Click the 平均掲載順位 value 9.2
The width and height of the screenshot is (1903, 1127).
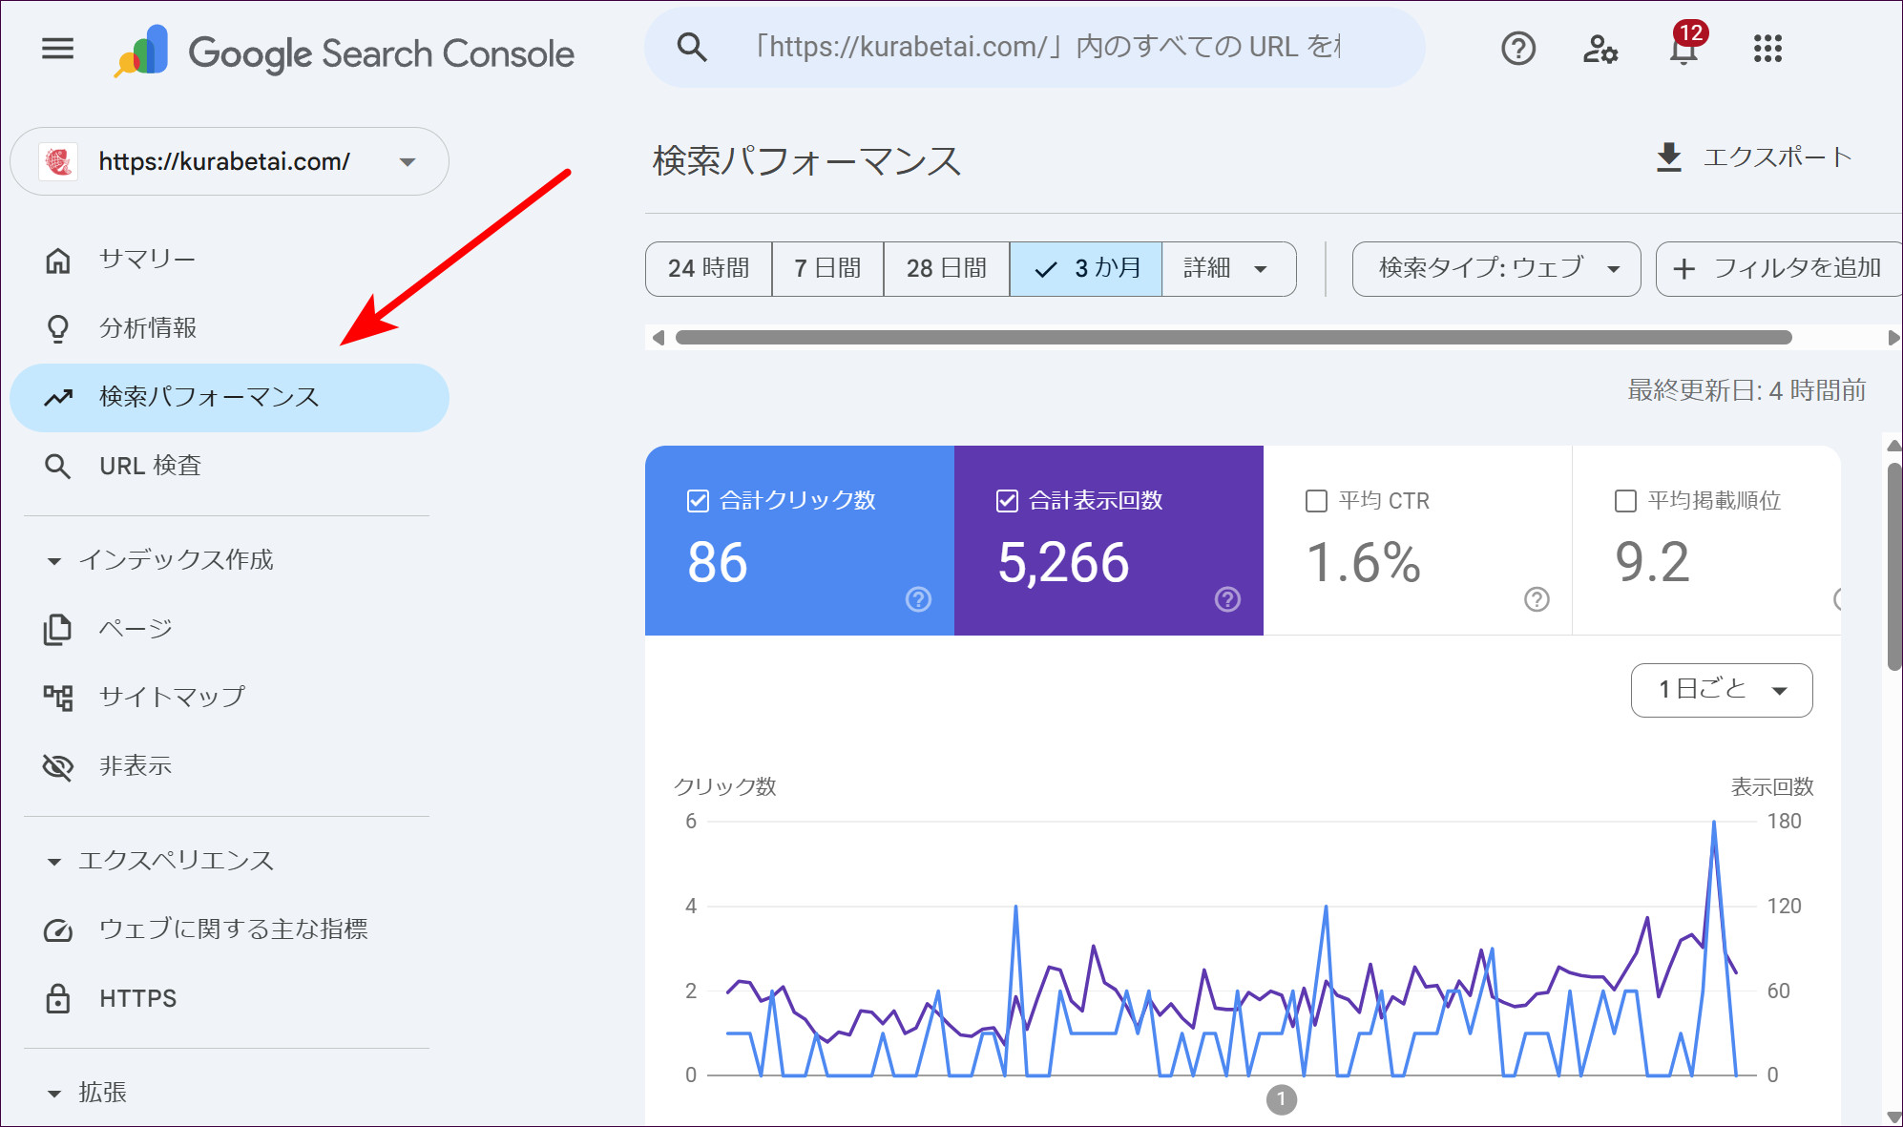(x=1652, y=562)
